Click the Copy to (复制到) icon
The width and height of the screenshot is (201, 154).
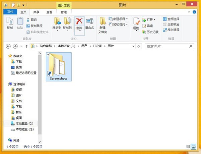[x=68, y=22]
